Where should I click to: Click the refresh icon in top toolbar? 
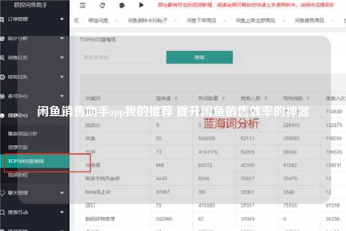pos(102,5)
